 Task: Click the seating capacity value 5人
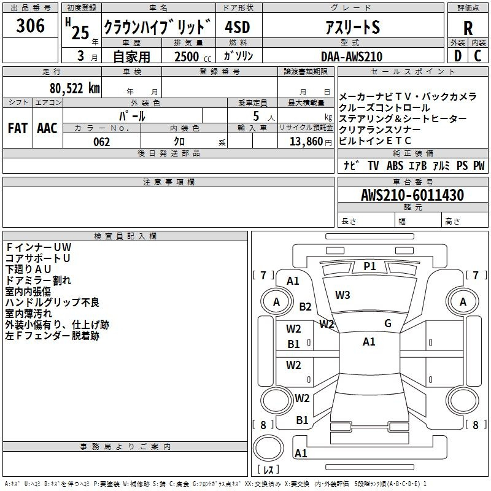[264, 117]
